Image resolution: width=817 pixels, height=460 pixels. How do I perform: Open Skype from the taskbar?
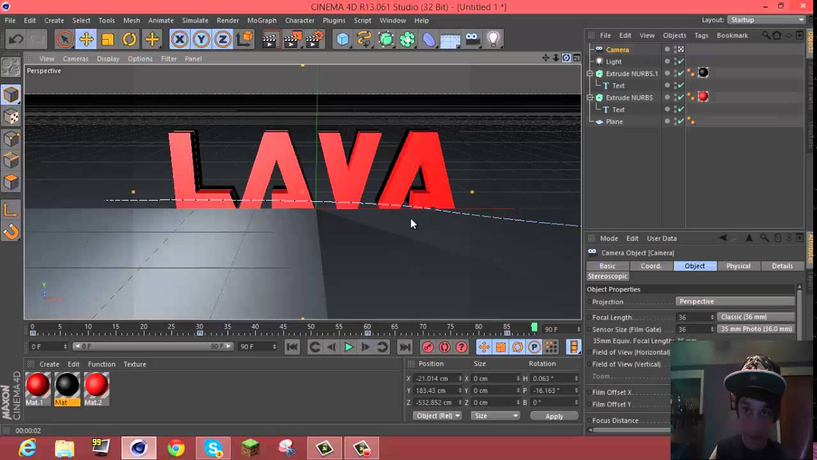click(214, 448)
